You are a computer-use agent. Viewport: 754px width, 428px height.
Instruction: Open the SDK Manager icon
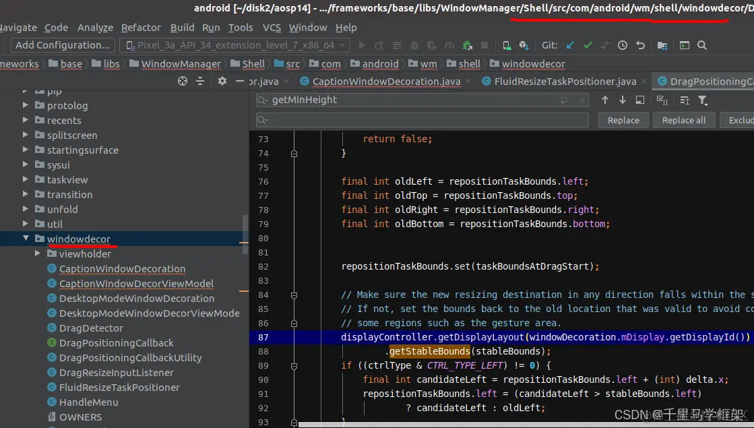524,45
